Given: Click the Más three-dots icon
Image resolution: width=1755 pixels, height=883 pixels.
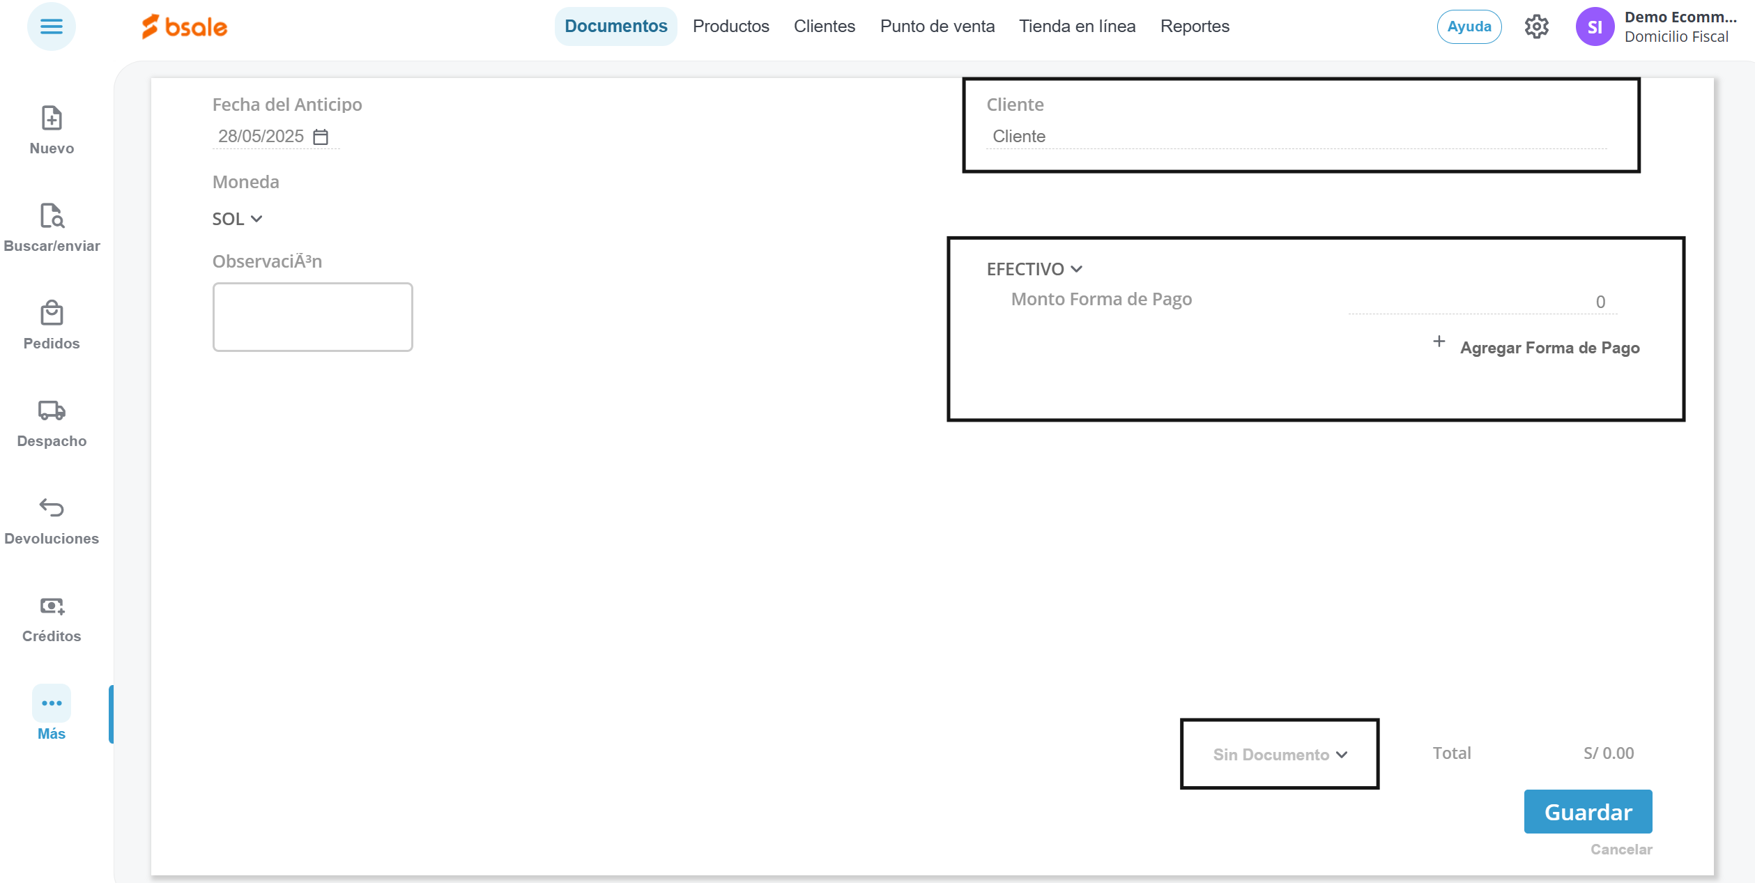Looking at the screenshot, I should 52,703.
